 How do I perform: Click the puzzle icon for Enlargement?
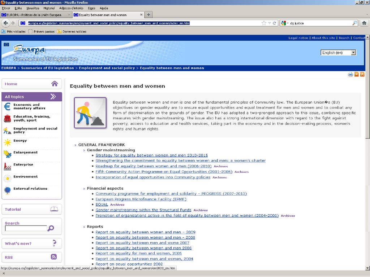coord(7,154)
